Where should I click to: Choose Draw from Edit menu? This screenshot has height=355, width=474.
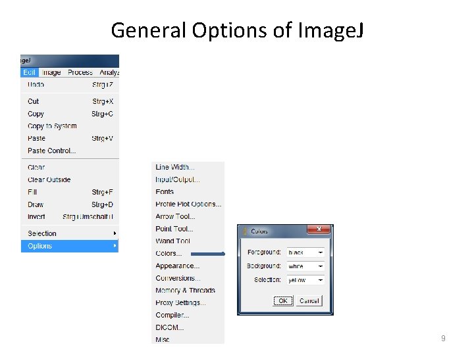(70, 204)
